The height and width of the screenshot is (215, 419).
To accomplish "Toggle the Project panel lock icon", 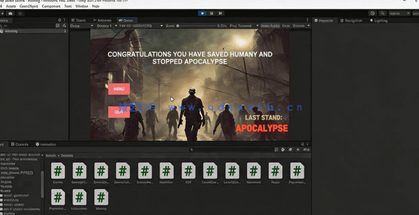I will [x=303, y=144].
